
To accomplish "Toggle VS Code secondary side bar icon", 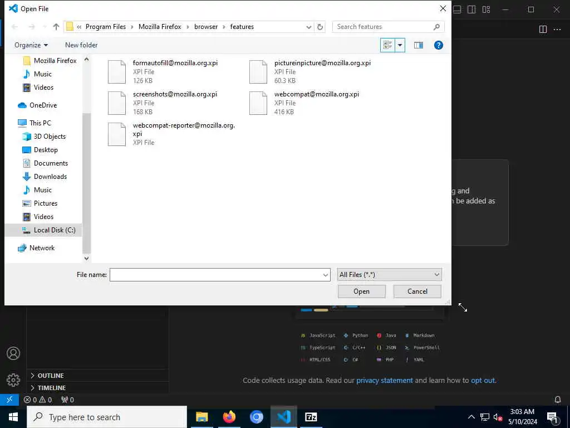I will coord(471,9).
